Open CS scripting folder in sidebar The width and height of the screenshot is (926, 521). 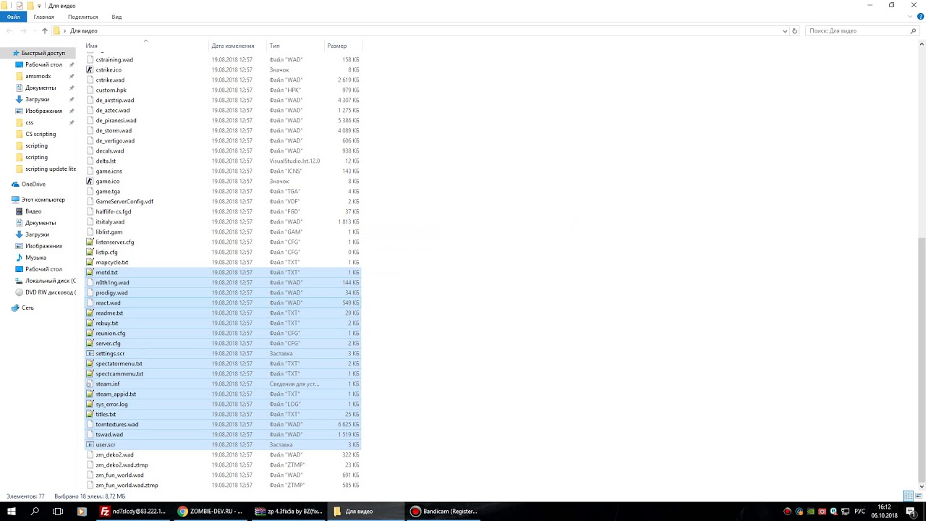(x=41, y=134)
